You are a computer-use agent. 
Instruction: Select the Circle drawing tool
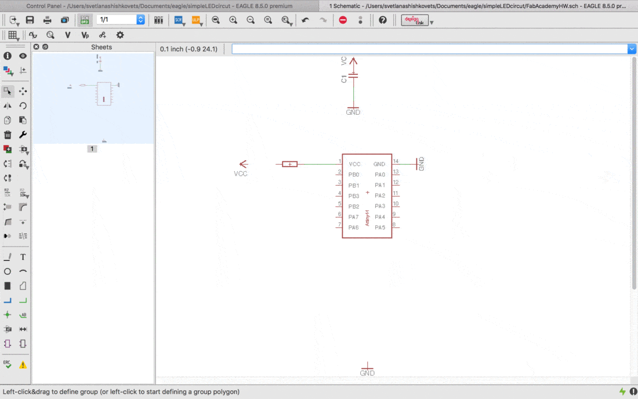(8, 271)
